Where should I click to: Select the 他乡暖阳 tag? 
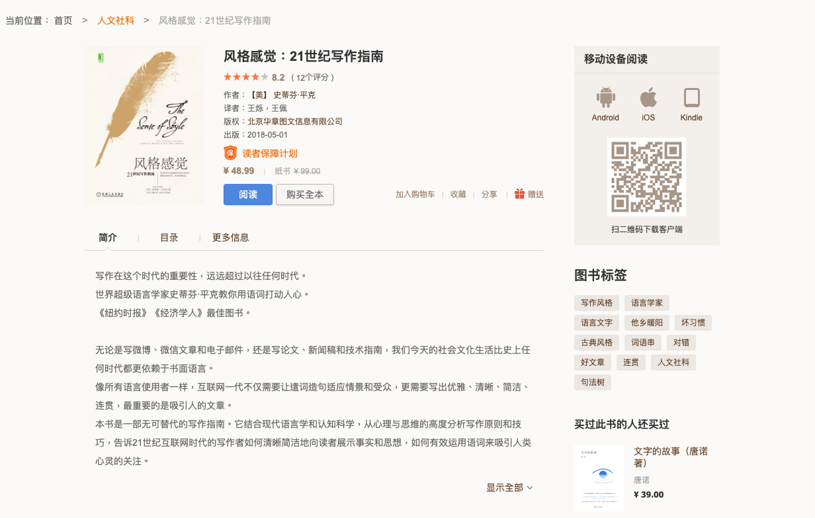[x=647, y=323]
